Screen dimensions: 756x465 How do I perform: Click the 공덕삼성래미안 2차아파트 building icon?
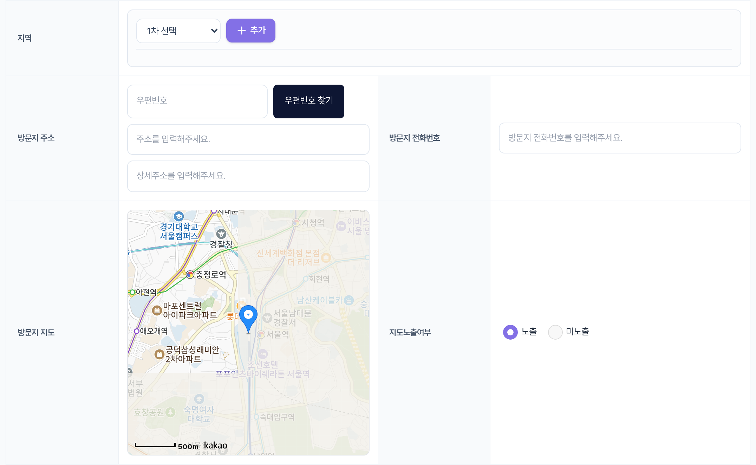159,354
